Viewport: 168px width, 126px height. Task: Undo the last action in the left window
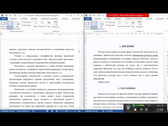point(10,15)
